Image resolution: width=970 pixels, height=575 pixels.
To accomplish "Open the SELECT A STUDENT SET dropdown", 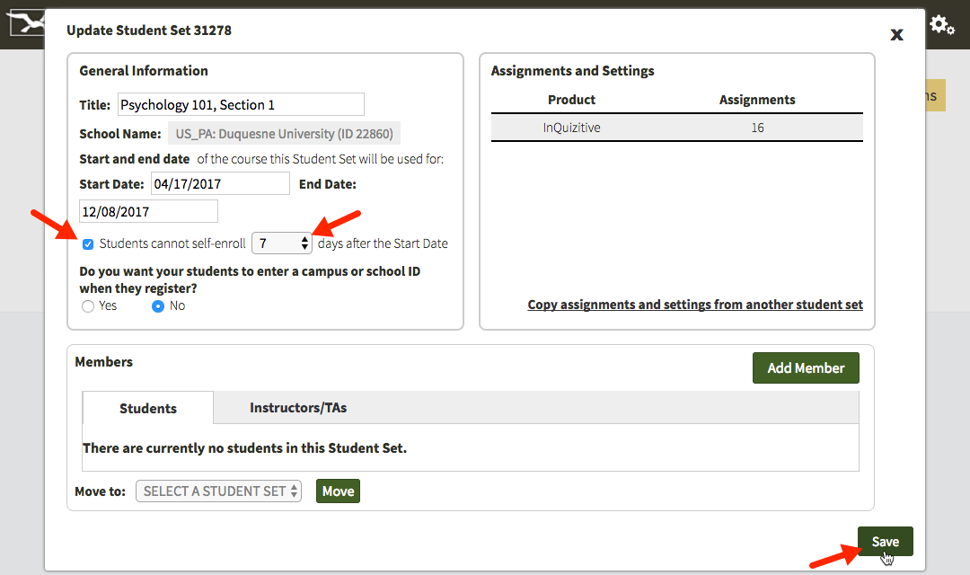I will (217, 491).
